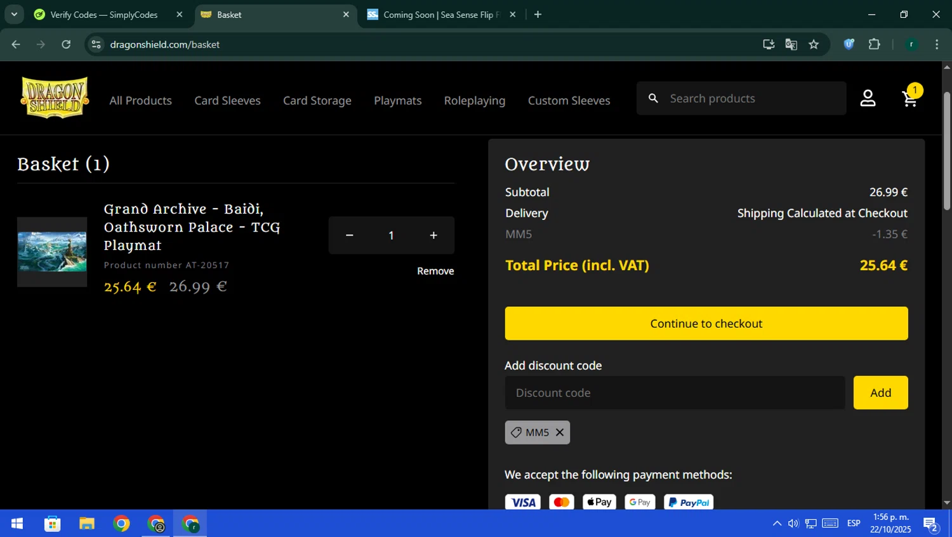Click the search magnifier icon
The image size is (952, 537).
653,98
